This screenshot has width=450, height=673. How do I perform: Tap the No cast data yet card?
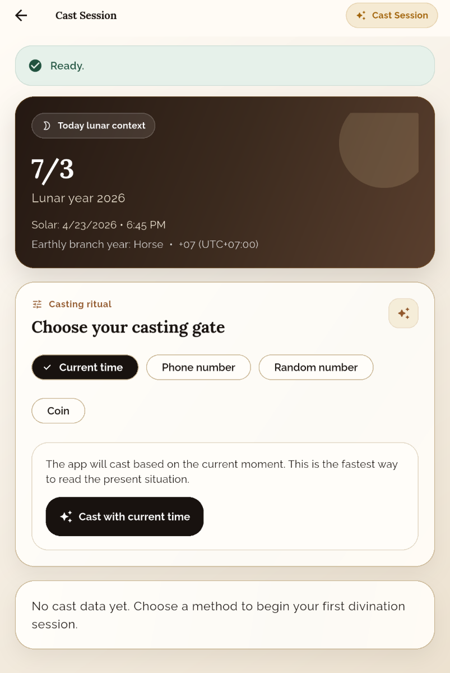click(x=225, y=615)
